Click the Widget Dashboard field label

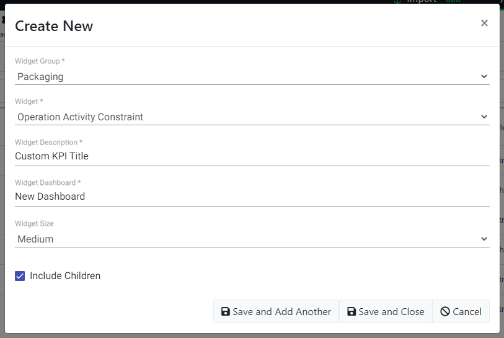click(48, 183)
